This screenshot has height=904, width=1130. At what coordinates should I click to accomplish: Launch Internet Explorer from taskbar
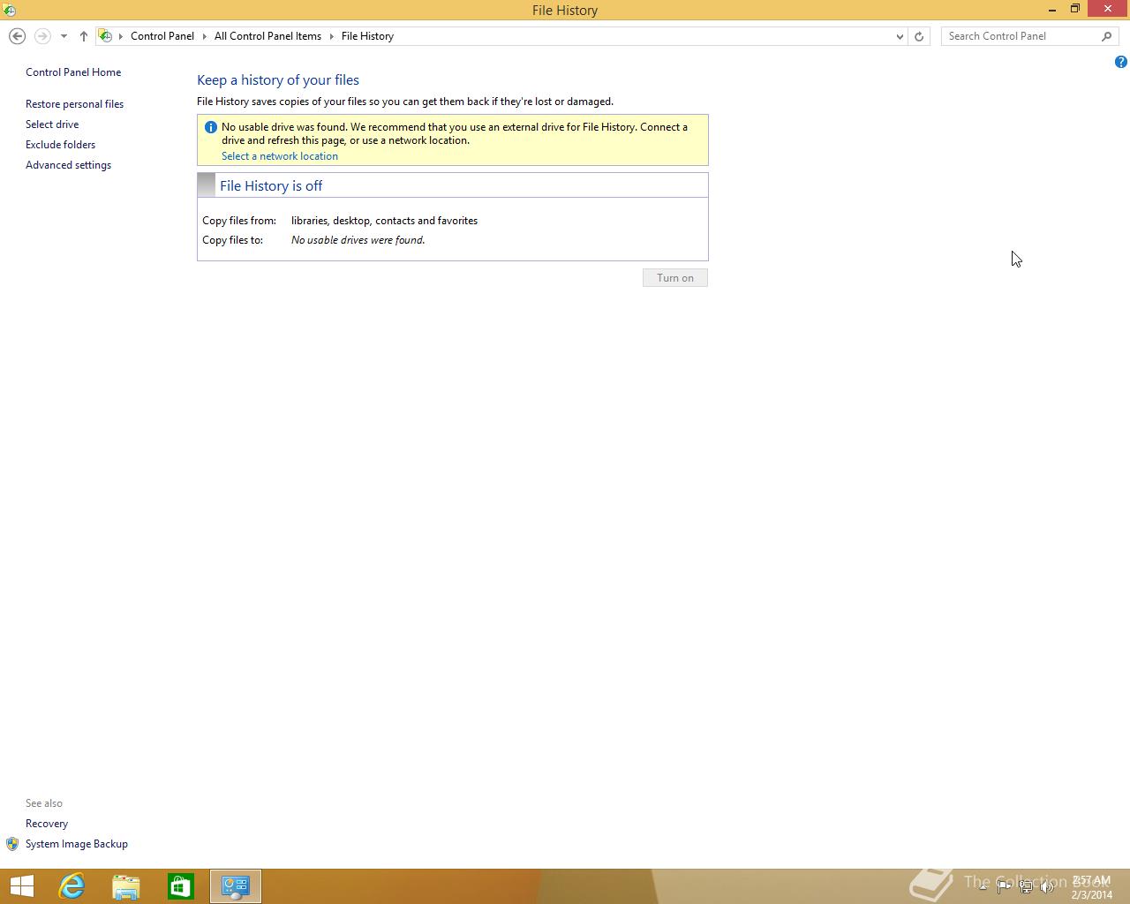(72, 886)
